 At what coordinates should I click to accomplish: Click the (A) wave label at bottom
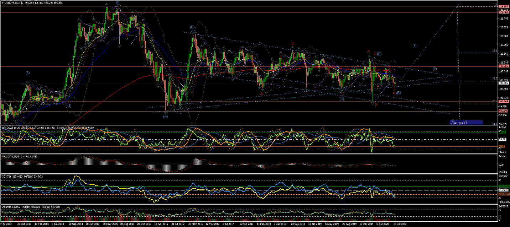tap(165, 116)
